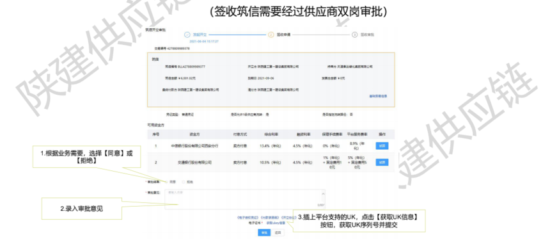Click inside the 审批意见 text area

(x=244, y=199)
